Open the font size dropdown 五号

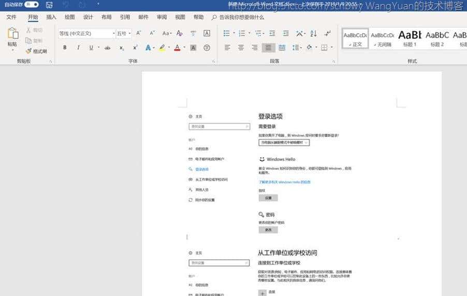tap(124, 33)
